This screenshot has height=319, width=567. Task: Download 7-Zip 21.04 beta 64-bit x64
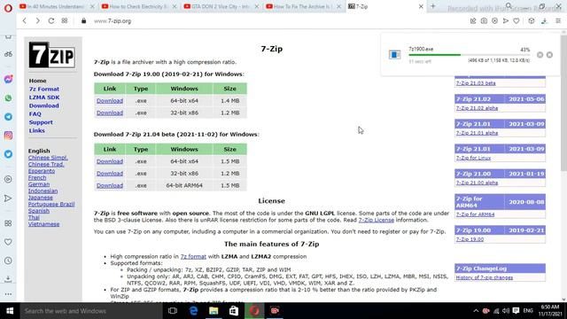coord(110,161)
